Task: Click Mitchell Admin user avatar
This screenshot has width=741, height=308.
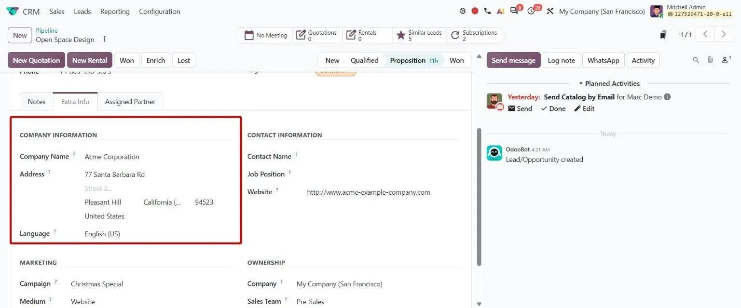Action: pyautogui.click(x=657, y=11)
